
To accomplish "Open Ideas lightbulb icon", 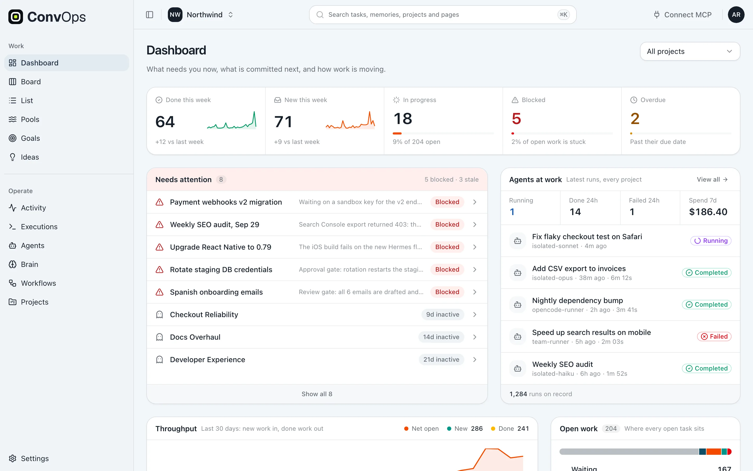I will (13, 157).
